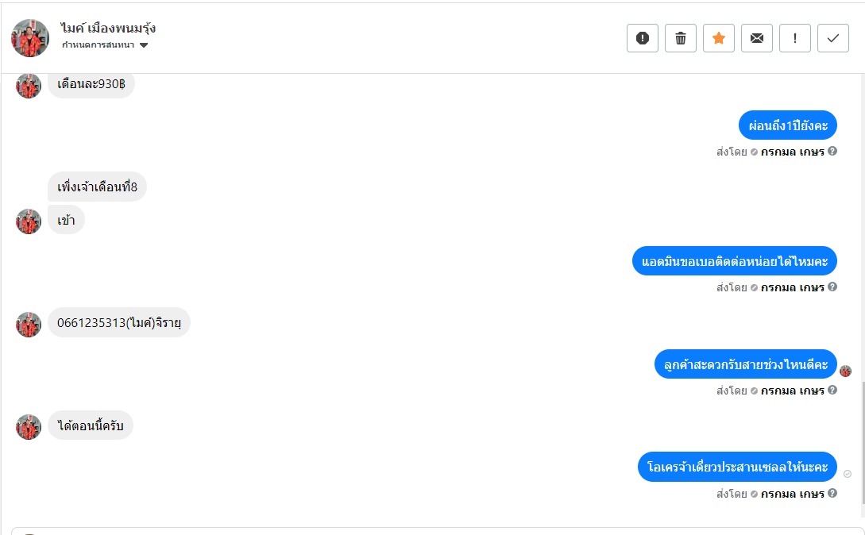Screen dimensions: 865x535
Task: Mark conversation done with checkmark
Action: click(x=833, y=38)
